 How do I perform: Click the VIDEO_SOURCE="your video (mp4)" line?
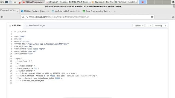30,49
